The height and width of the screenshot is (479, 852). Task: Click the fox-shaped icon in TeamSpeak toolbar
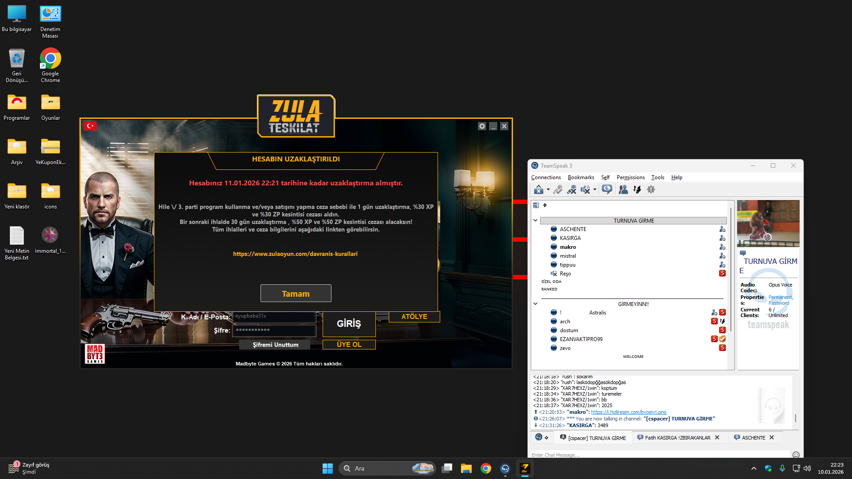637,189
